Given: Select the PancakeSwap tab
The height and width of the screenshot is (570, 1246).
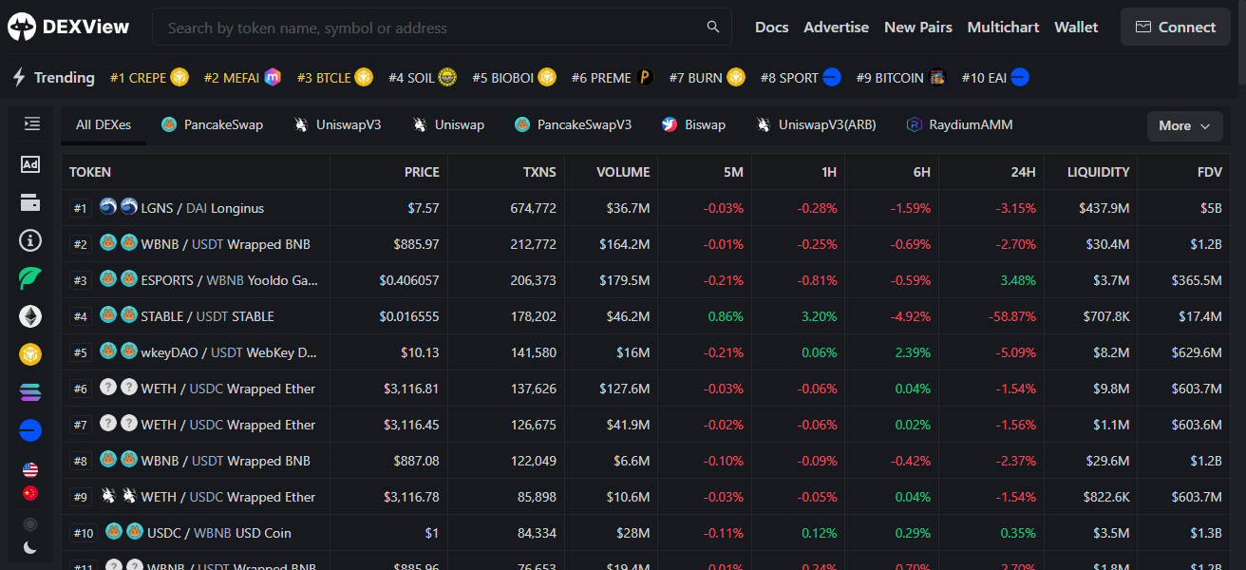Looking at the screenshot, I should click(x=212, y=124).
